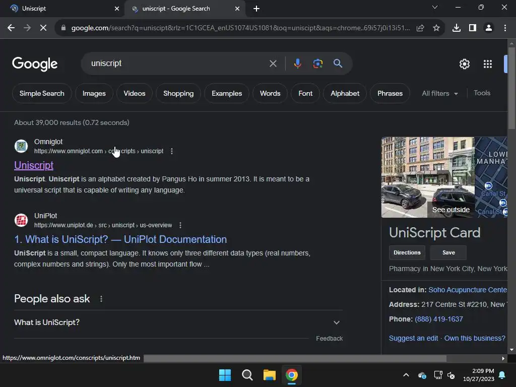Open the search Tools option
The width and height of the screenshot is (516, 387).
pyautogui.click(x=482, y=93)
